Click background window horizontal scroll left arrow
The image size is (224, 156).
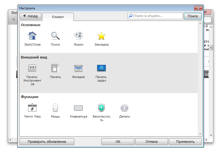(x=10, y=140)
